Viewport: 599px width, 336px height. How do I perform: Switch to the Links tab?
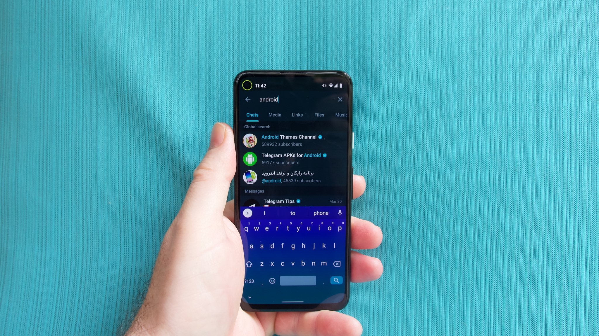[297, 115]
